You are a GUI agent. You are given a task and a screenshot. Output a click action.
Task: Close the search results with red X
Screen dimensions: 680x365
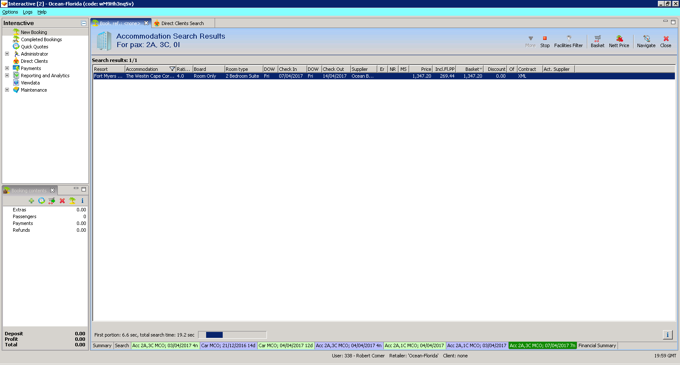click(666, 41)
